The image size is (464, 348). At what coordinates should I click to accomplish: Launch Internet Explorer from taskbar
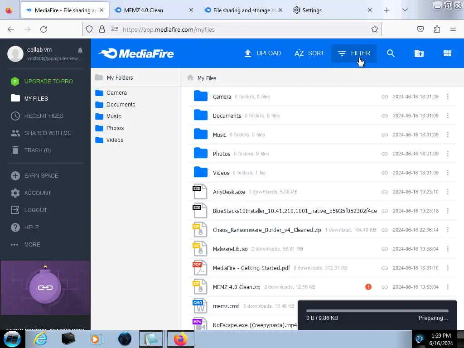coord(40,339)
